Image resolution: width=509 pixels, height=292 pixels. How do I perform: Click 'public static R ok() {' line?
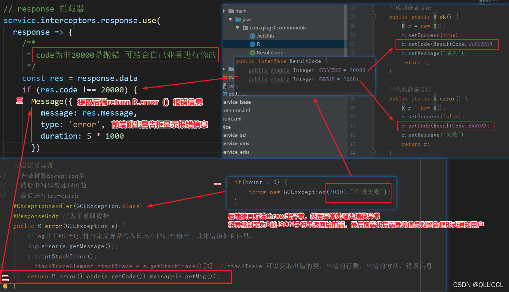(x=424, y=17)
